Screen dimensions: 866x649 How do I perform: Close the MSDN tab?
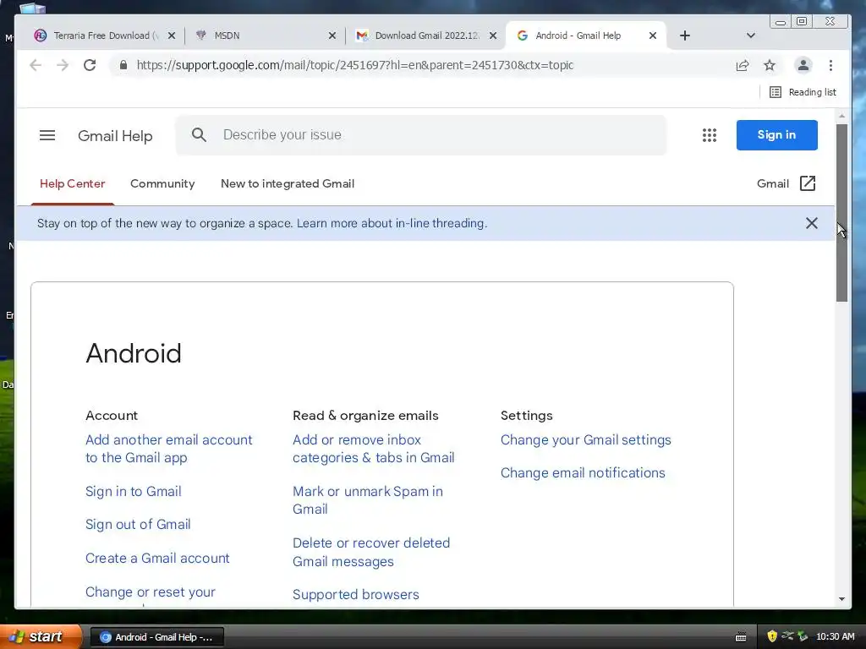(332, 35)
